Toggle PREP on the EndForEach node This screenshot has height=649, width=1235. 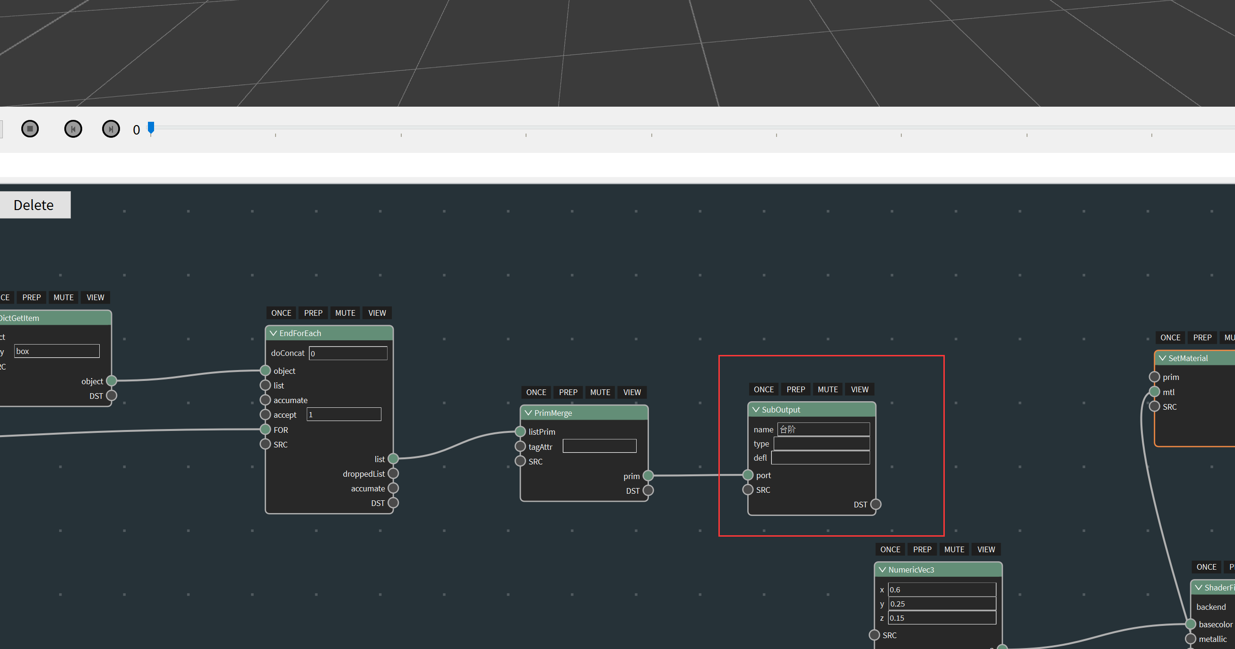(313, 313)
